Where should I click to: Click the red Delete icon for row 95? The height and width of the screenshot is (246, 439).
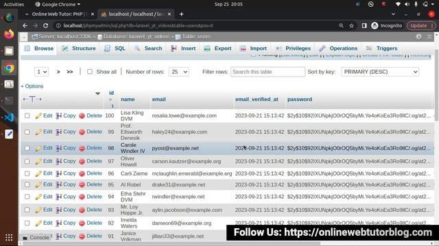point(82,184)
